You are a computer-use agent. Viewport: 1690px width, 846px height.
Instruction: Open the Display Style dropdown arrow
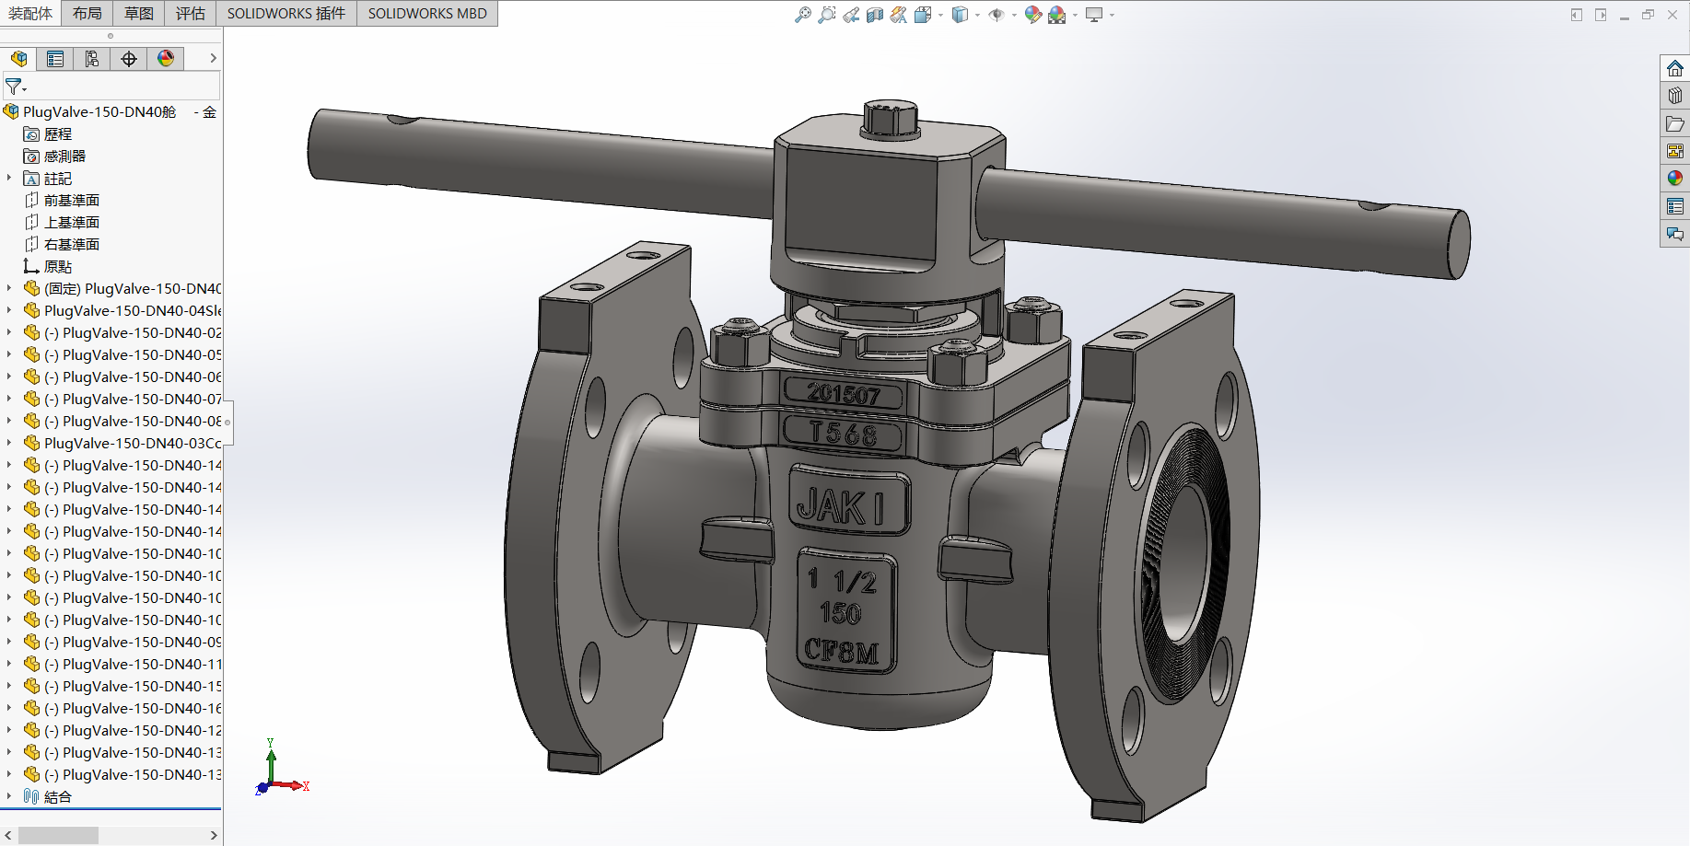coord(977,15)
